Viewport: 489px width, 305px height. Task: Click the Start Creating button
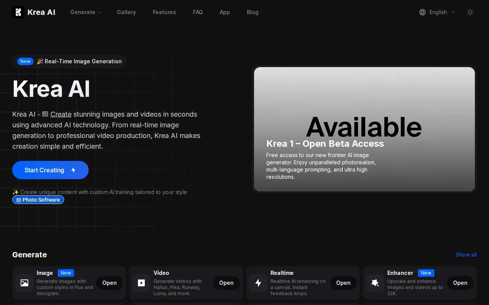point(50,170)
